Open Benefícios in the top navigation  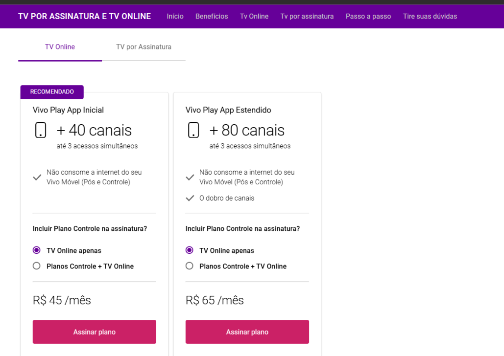click(212, 16)
